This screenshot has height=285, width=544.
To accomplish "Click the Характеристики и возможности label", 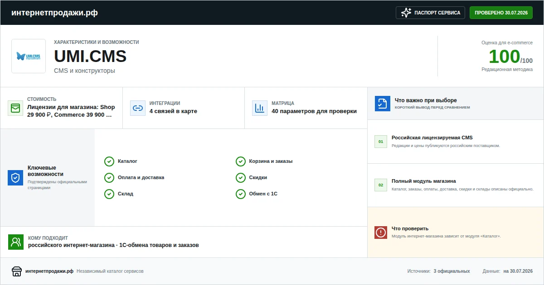I will click(97, 42).
